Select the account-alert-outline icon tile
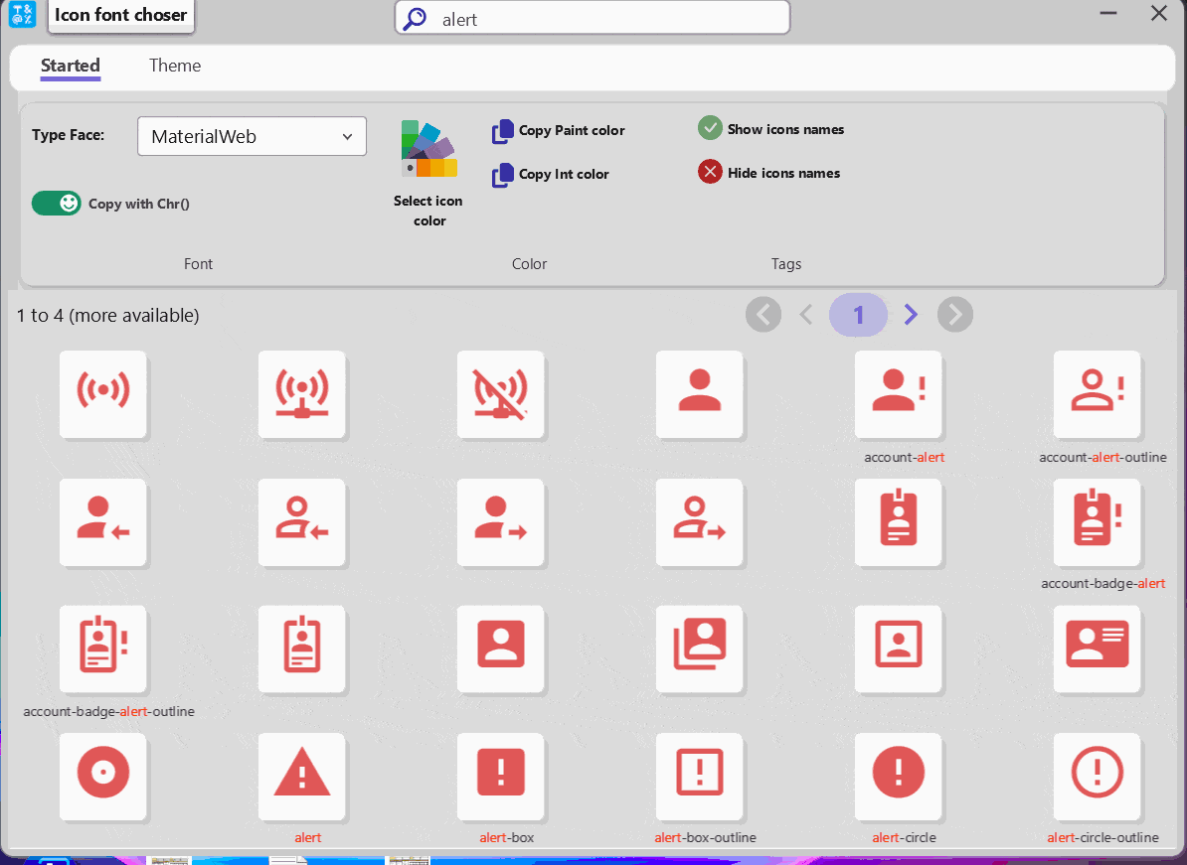Image resolution: width=1187 pixels, height=865 pixels. point(1097,394)
